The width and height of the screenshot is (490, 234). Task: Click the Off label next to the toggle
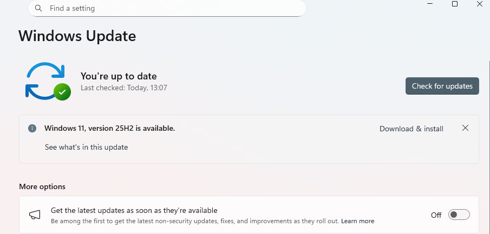[436, 215]
